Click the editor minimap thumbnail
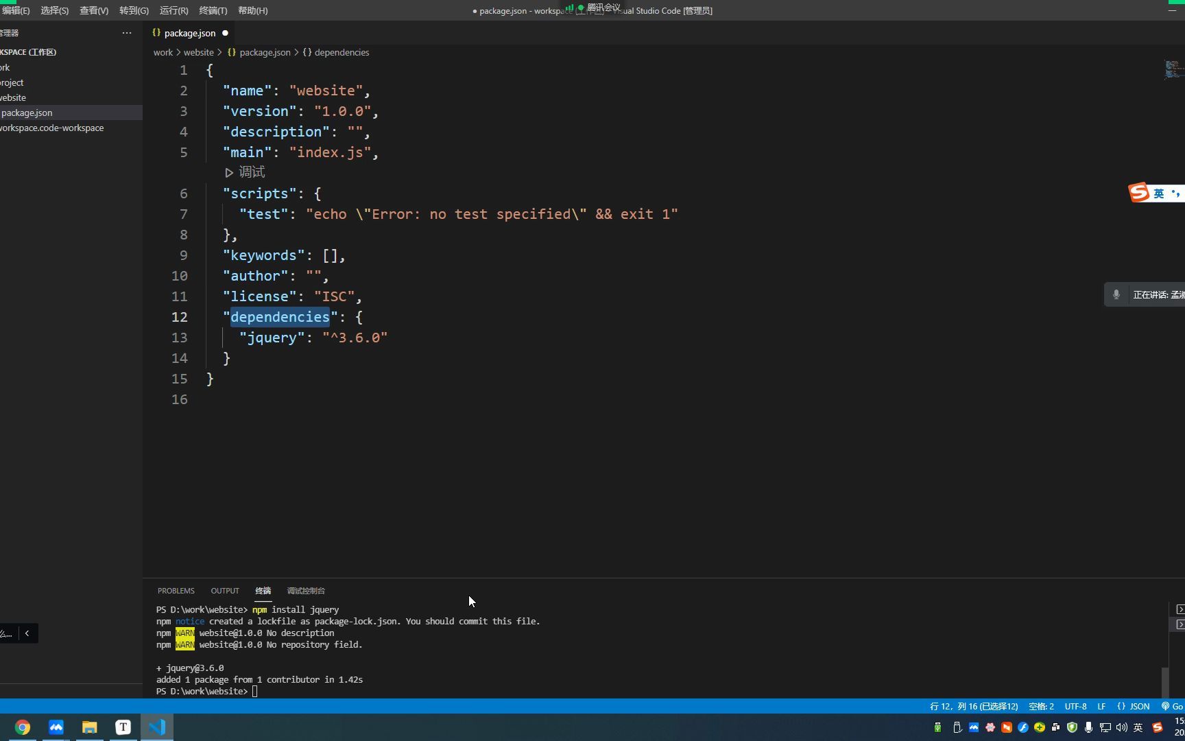The width and height of the screenshot is (1185, 741). click(1174, 69)
